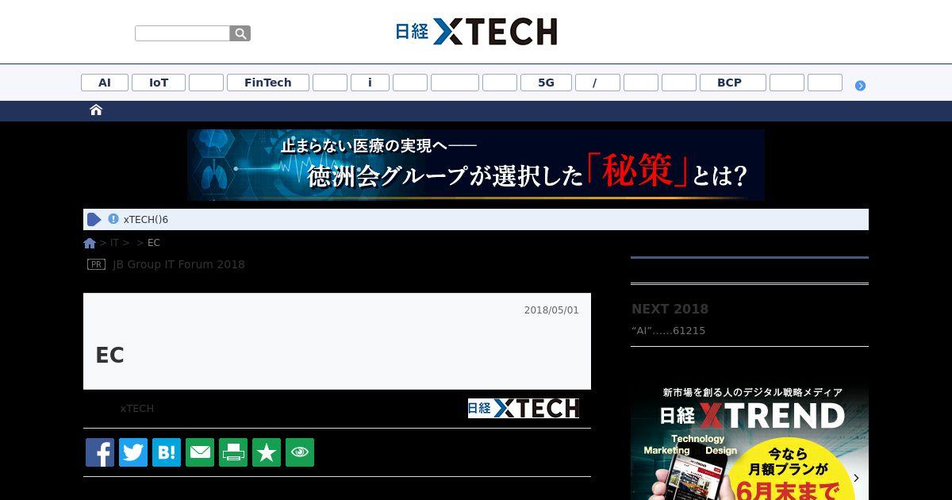
Task: Select the i topic tag
Action: pos(370,83)
